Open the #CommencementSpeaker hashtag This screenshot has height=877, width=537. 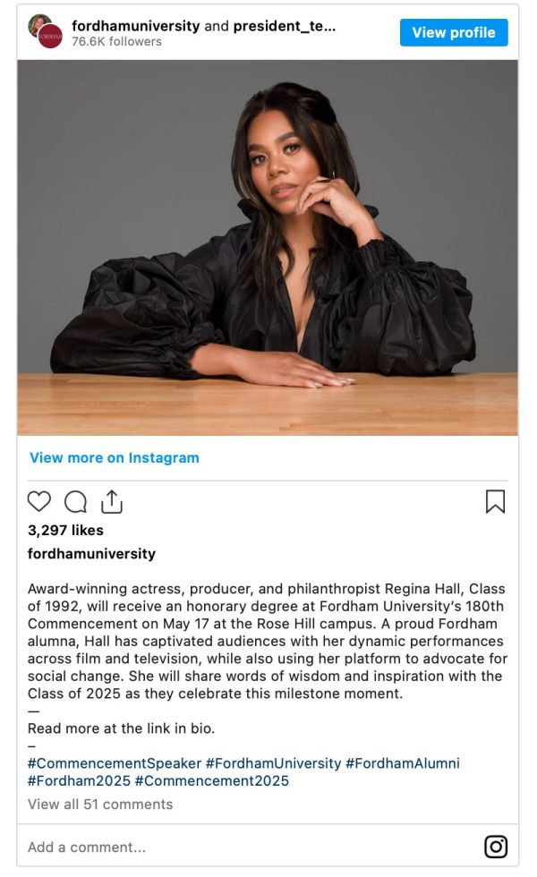click(115, 762)
